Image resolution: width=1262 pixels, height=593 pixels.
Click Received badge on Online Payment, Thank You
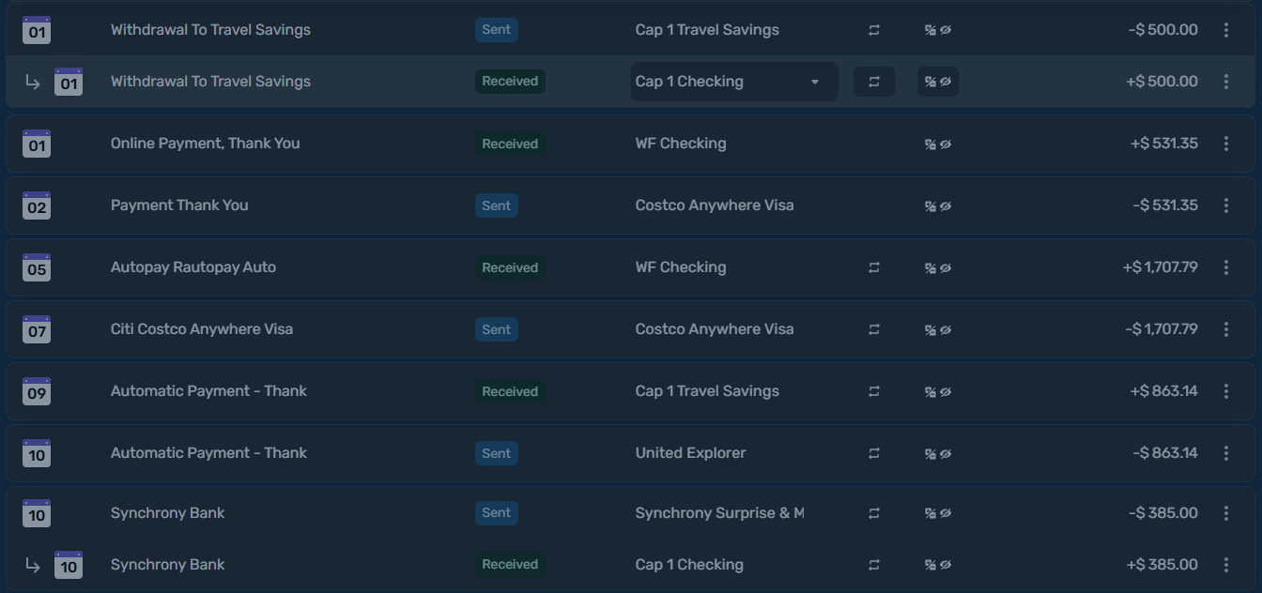click(510, 144)
